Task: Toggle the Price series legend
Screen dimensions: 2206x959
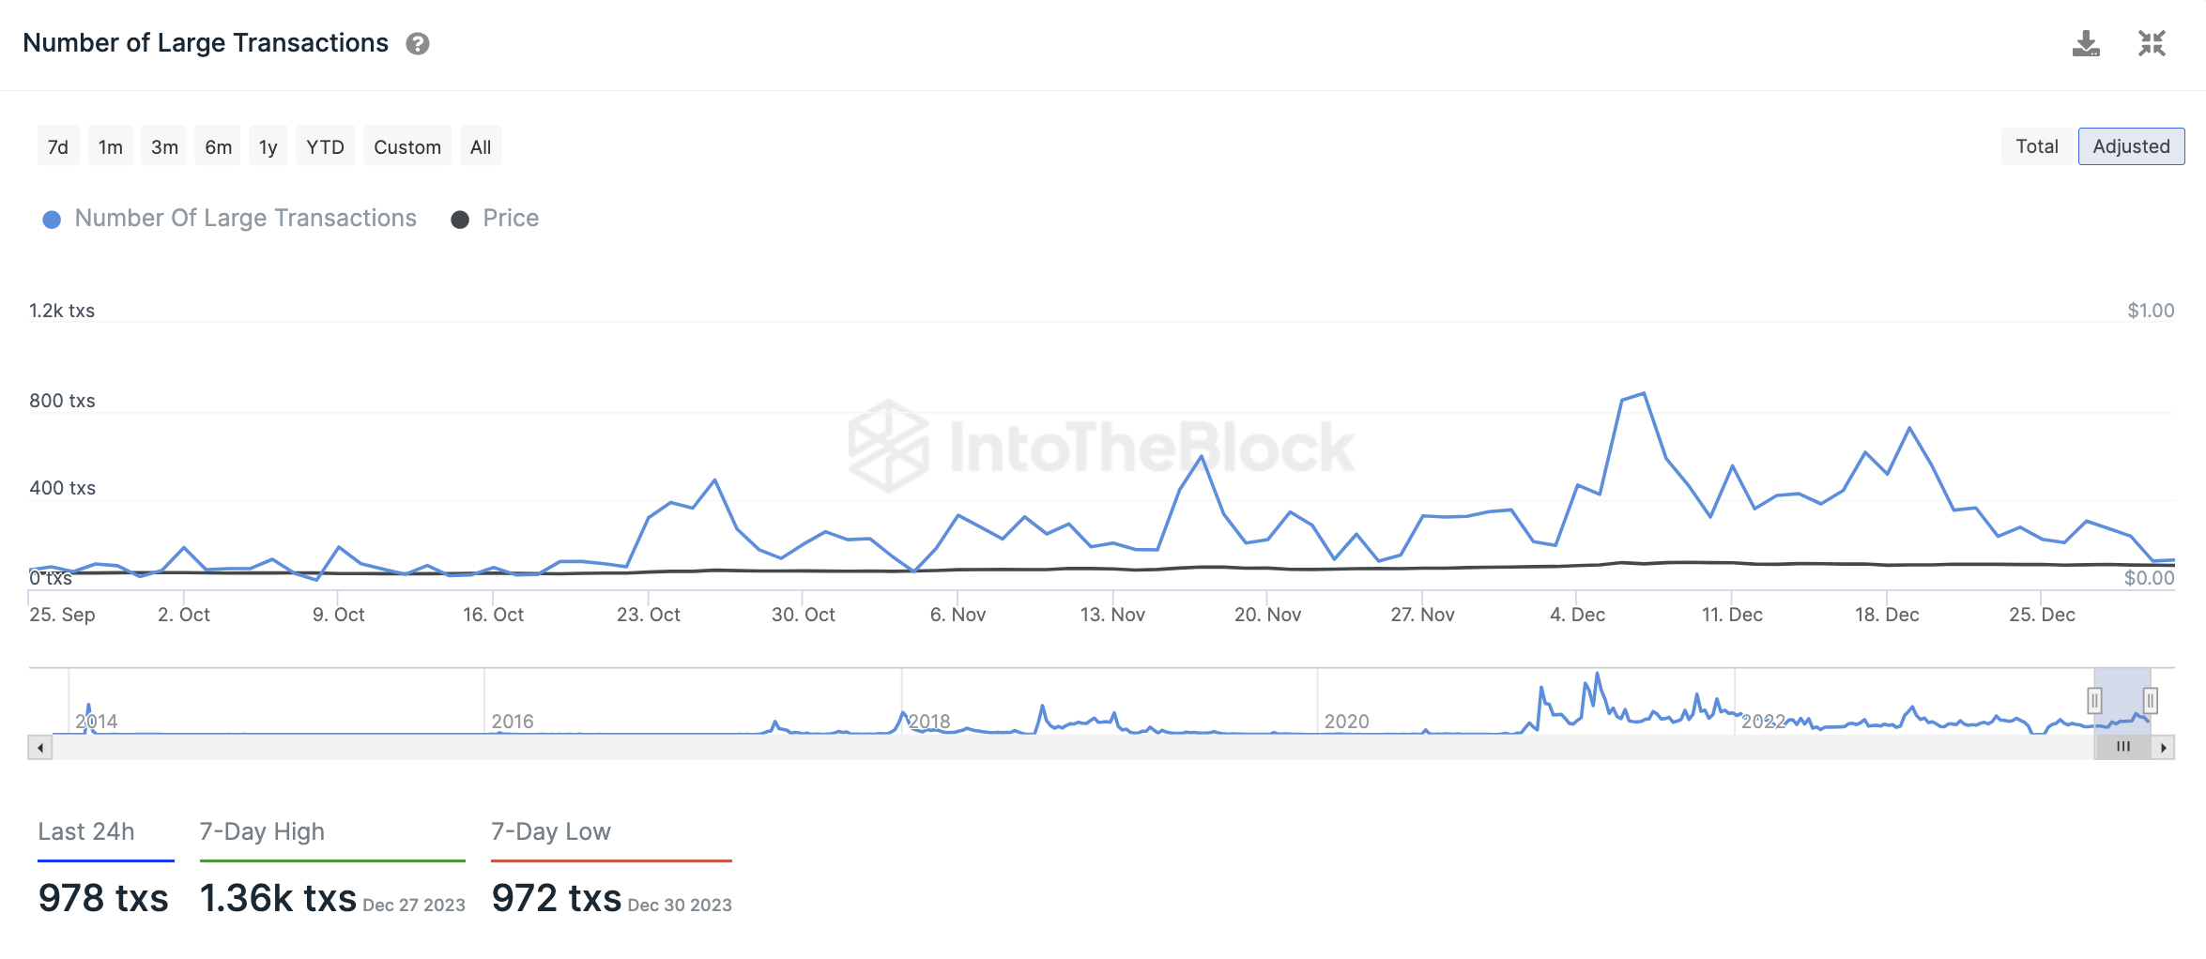Action: pyautogui.click(x=496, y=219)
